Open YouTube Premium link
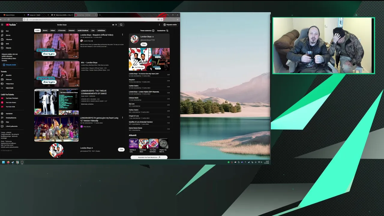The width and height of the screenshot is (384, 216). (12, 98)
